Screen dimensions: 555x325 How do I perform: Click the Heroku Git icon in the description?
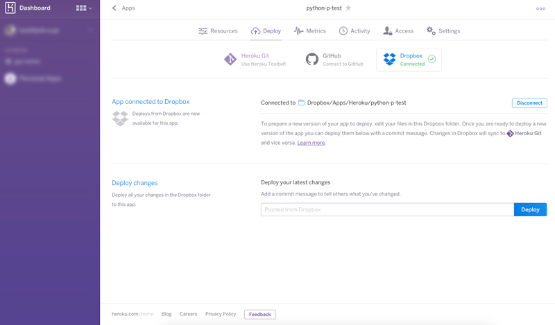coord(510,134)
